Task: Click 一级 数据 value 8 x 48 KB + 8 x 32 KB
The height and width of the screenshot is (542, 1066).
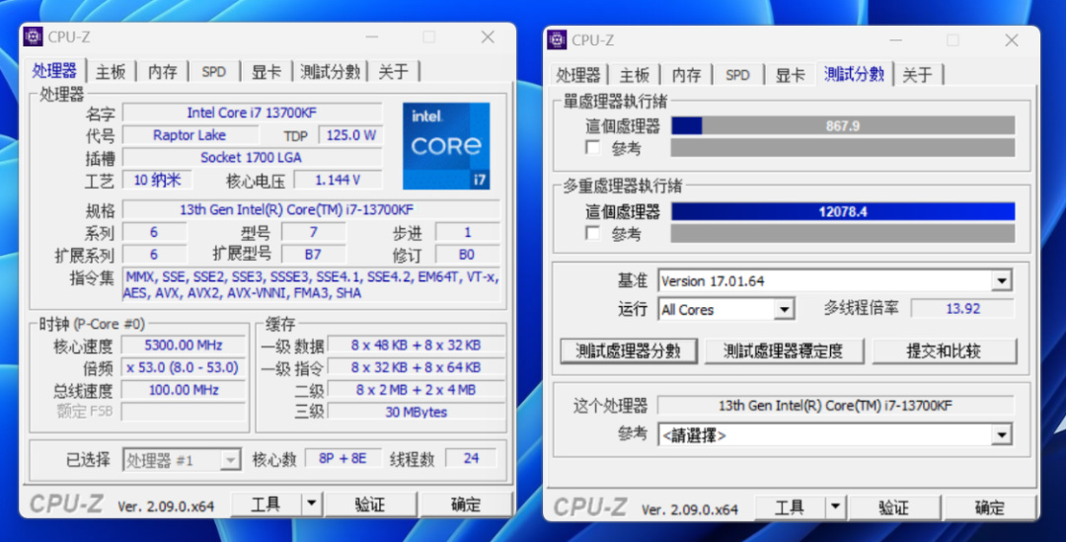Action: pyautogui.click(x=417, y=345)
